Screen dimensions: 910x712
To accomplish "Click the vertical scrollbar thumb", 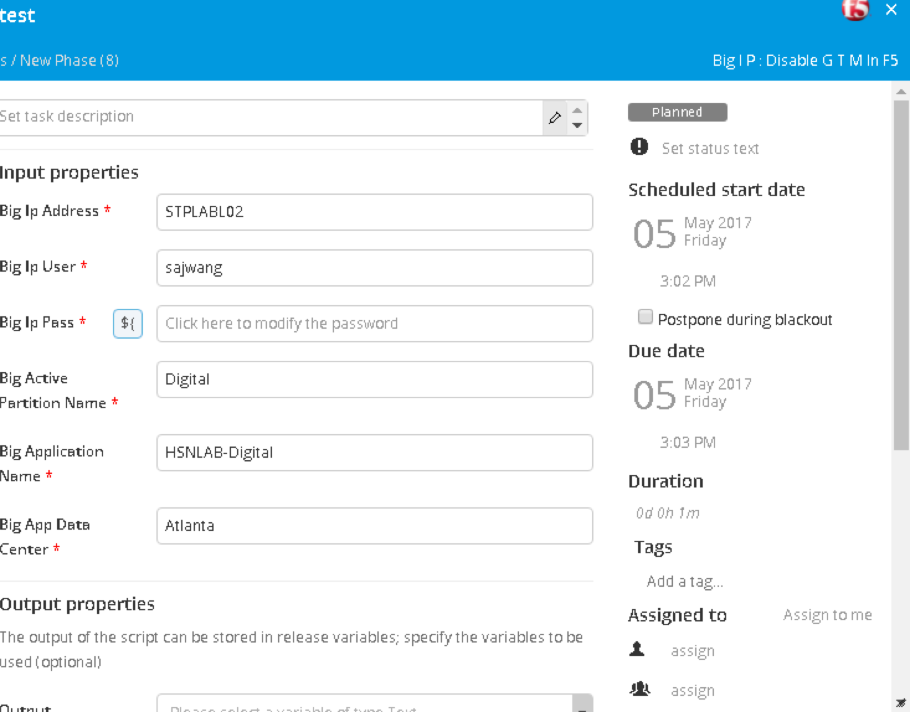I will tap(901, 275).
